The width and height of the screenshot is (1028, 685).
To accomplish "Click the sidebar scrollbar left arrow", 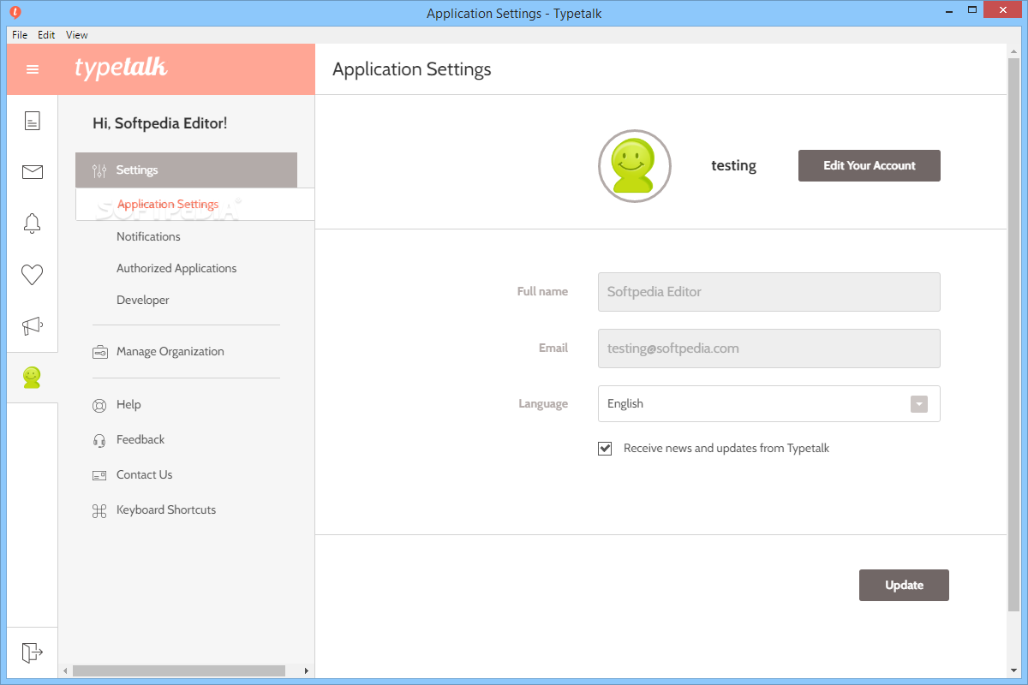I will [64, 670].
